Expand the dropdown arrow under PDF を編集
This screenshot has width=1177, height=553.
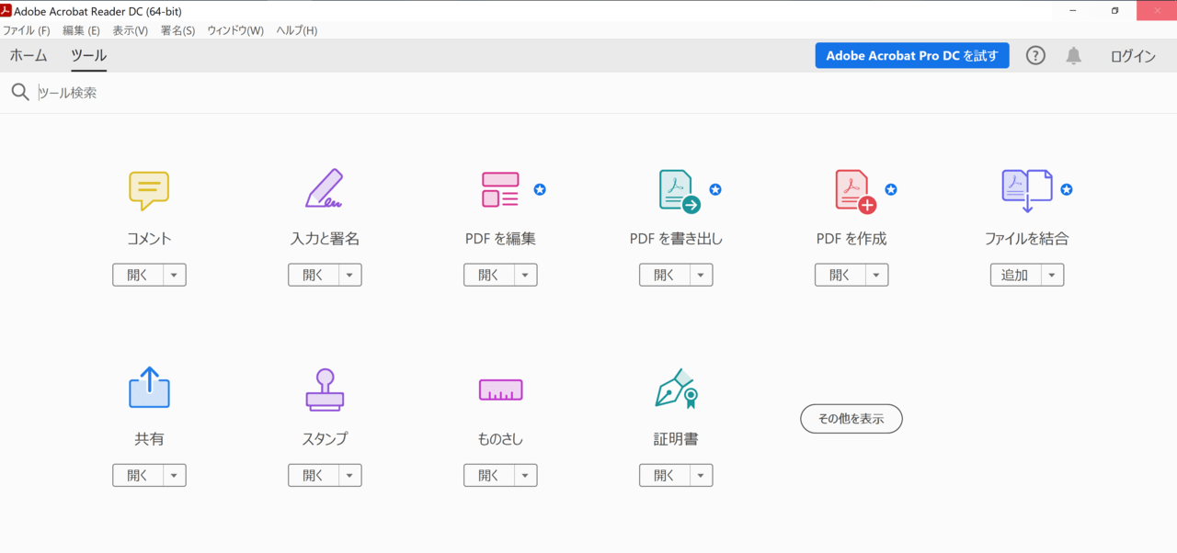[x=526, y=275]
